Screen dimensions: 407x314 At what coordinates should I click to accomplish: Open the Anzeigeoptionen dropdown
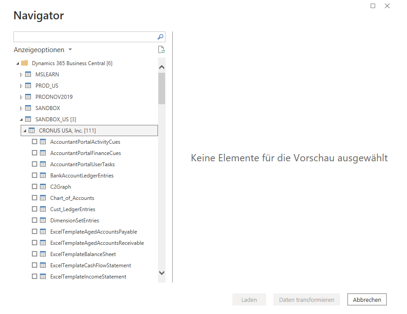point(43,50)
